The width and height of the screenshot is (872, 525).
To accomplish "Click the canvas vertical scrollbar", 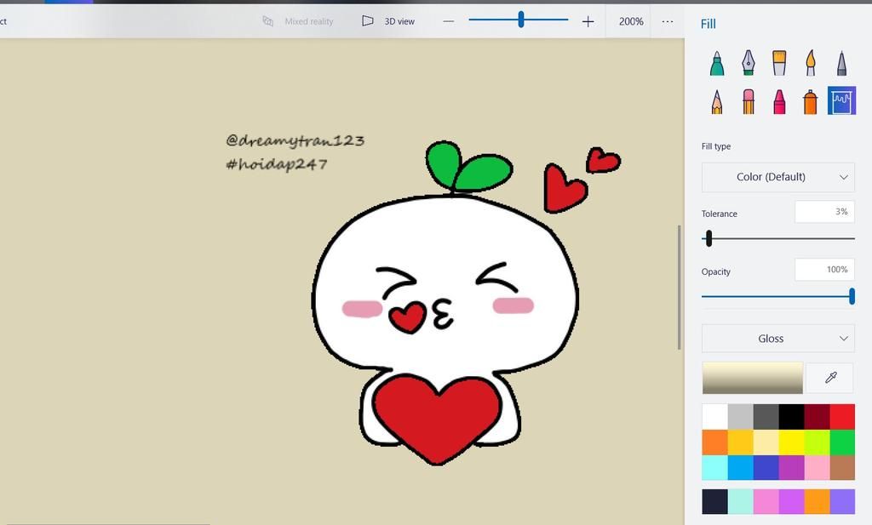I will pyautogui.click(x=679, y=288).
